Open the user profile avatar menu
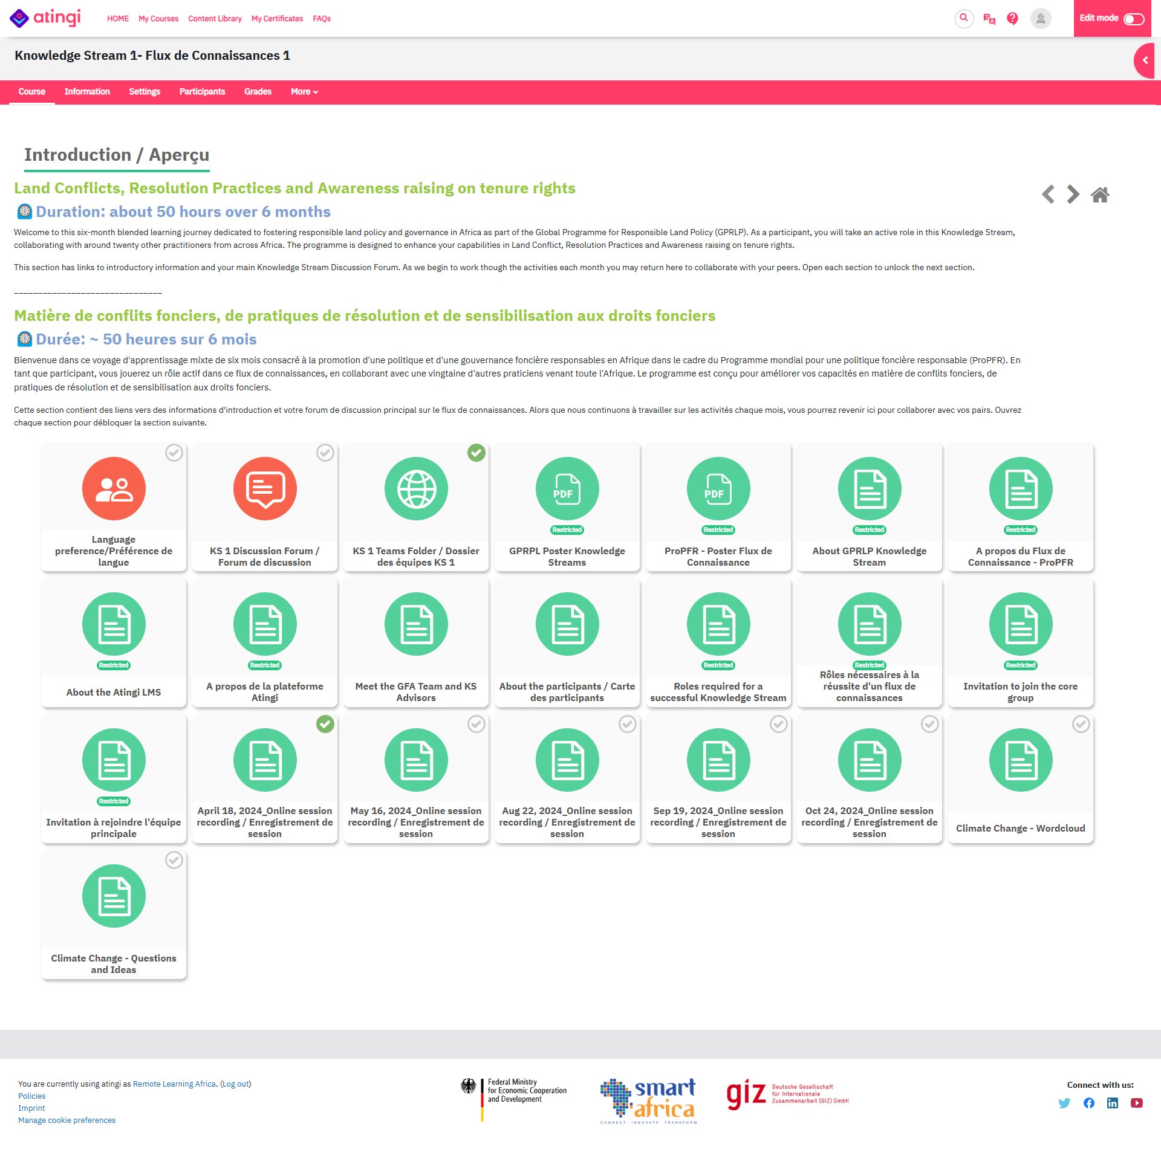Image resolution: width=1161 pixels, height=1164 pixels. (x=1041, y=19)
